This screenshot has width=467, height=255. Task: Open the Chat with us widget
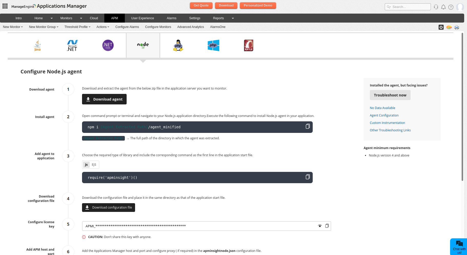coord(459,247)
